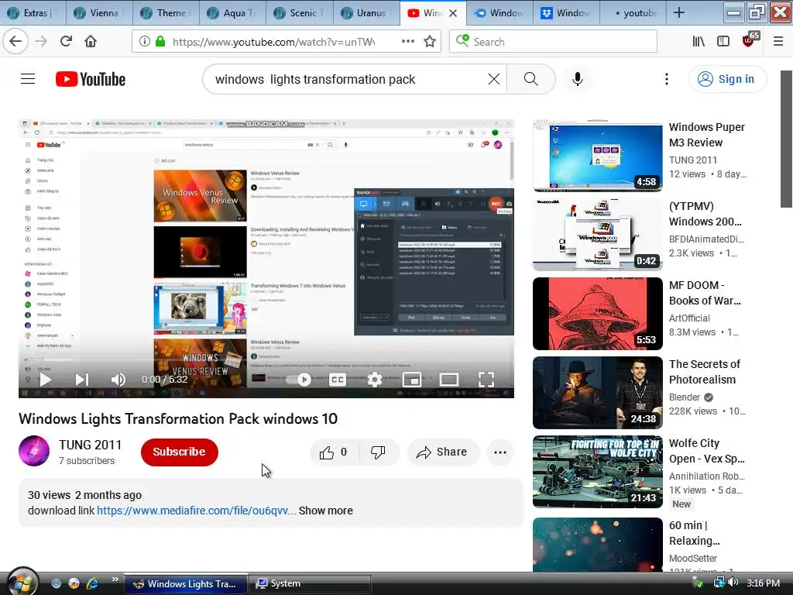Image resolution: width=793 pixels, height=595 pixels.
Task: Open The Secrets of Photorealism video
Action: click(598, 393)
